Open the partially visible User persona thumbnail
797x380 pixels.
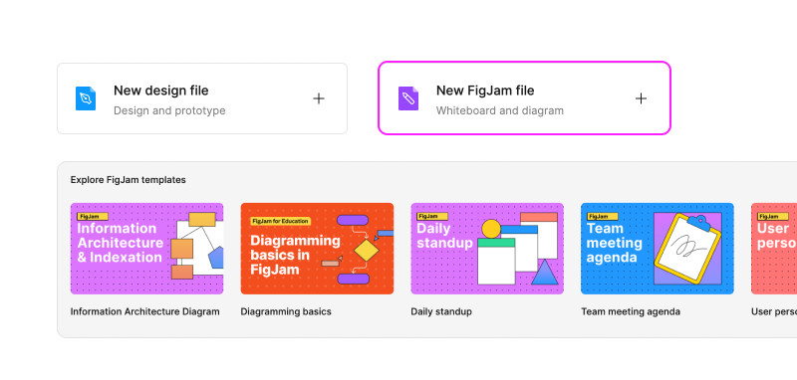tap(774, 249)
